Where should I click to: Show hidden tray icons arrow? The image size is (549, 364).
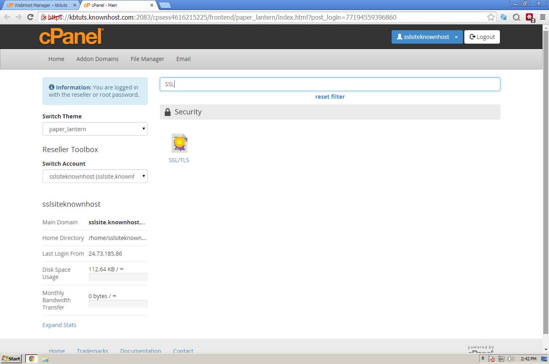pyautogui.click(x=483, y=358)
